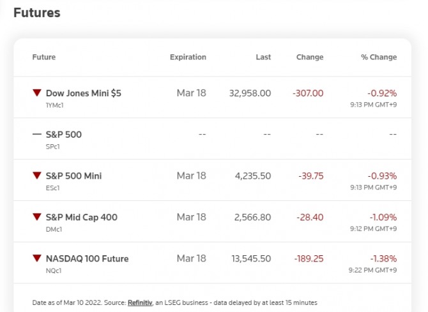Click the Change column header
The width and height of the screenshot is (428, 312).
coord(310,57)
